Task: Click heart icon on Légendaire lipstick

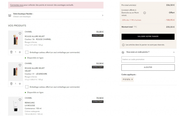Action: point(20,65)
